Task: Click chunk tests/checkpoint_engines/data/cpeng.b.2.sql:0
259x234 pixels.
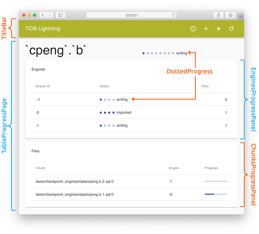Action: click(75, 182)
